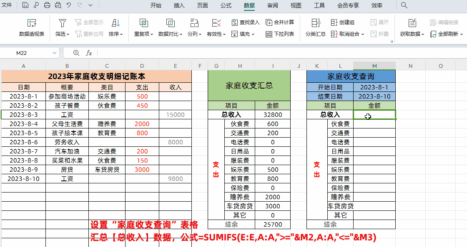Select the 车贷房贷 category cell in ledger

(x=107, y=170)
